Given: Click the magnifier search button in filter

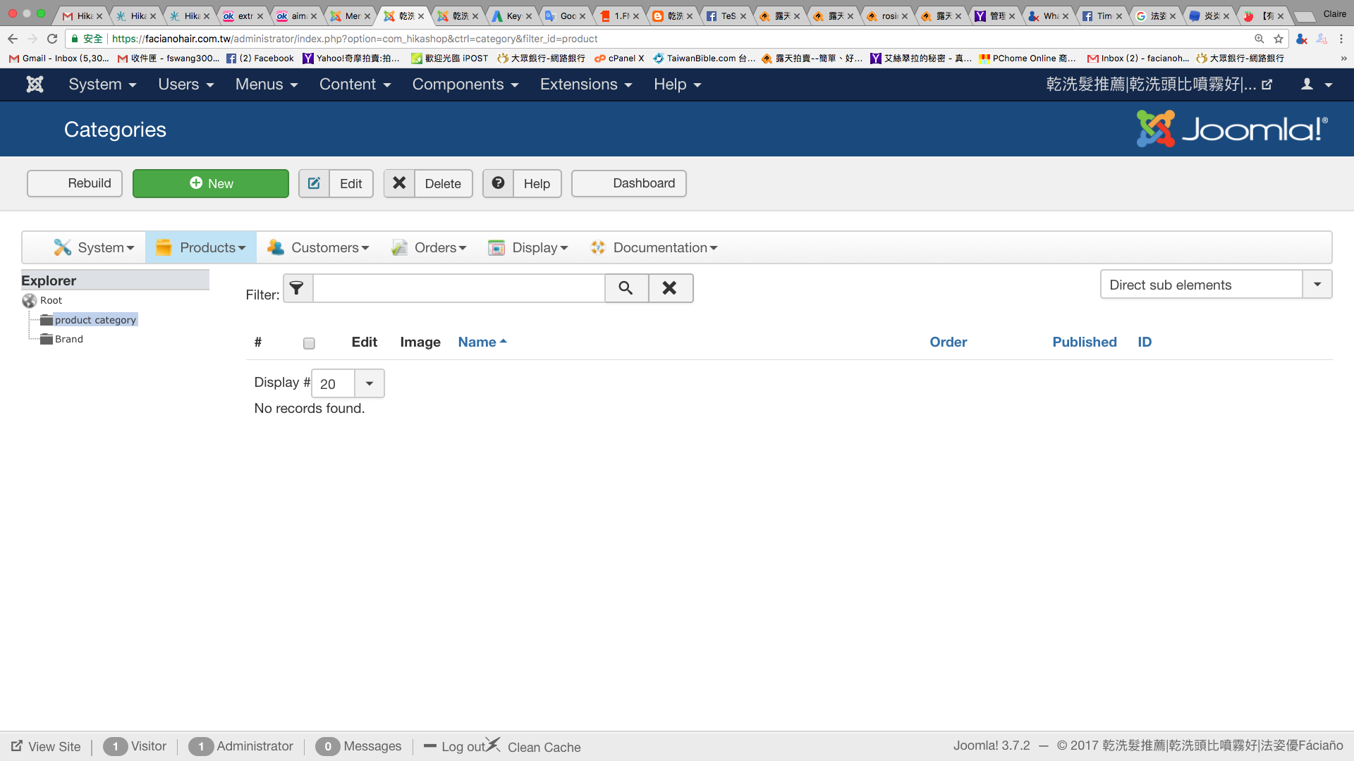Looking at the screenshot, I should pos(626,288).
